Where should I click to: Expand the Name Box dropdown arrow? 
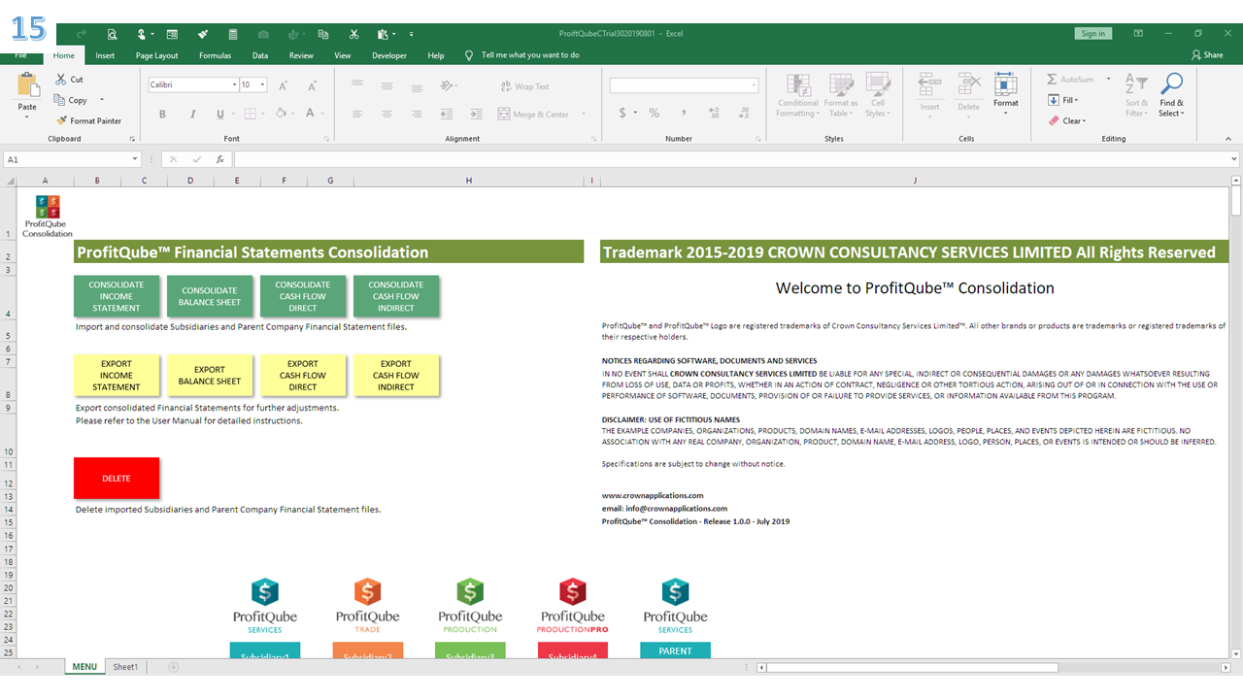pyautogui.click(x=135, y=159)
